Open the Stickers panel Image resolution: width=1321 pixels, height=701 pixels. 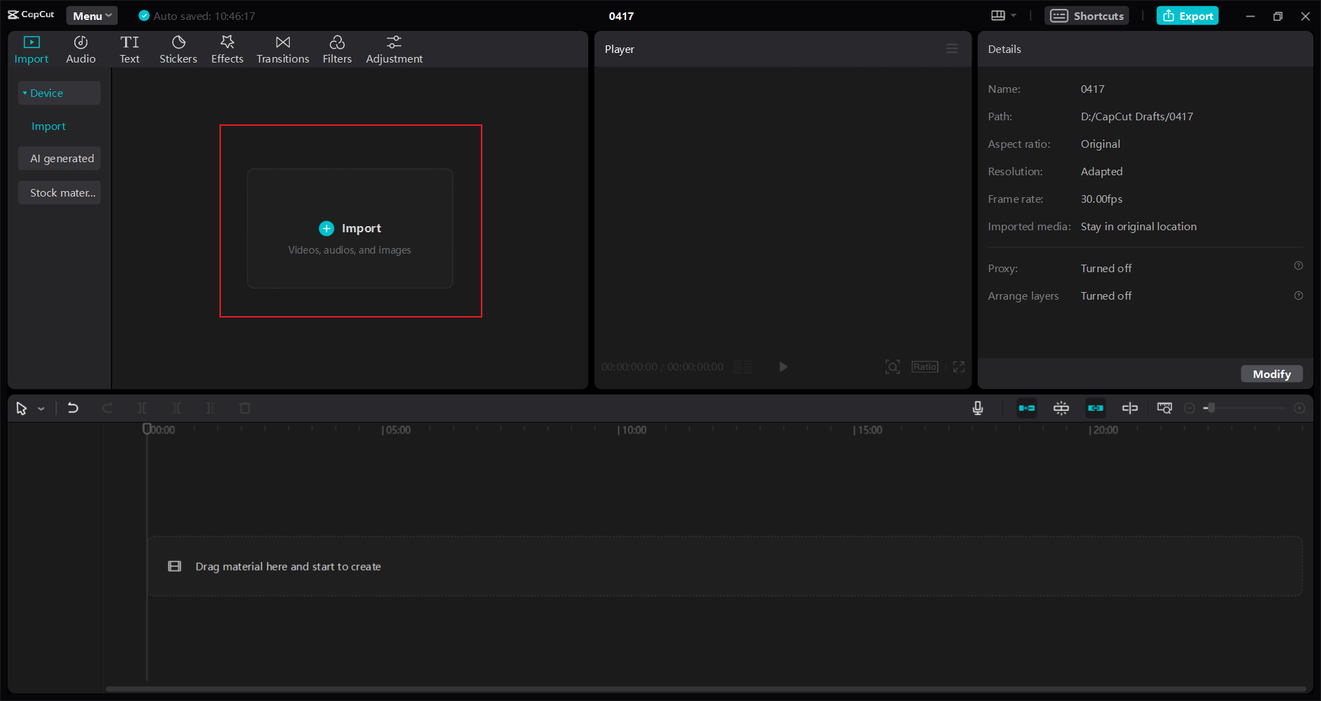(178, 49)
